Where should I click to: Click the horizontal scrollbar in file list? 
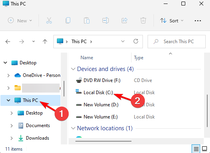(x=103, y=141)
